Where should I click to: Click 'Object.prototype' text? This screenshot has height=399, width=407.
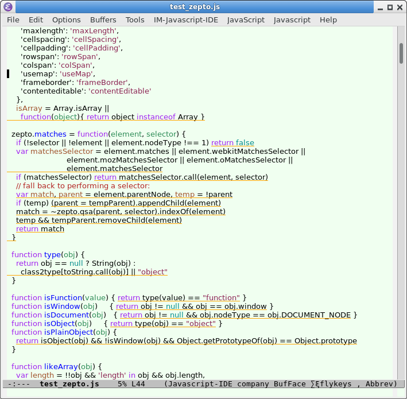(325, 340)
